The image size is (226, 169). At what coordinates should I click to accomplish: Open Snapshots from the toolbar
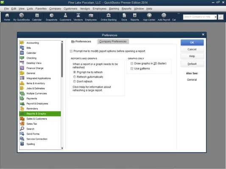point(51,17)
